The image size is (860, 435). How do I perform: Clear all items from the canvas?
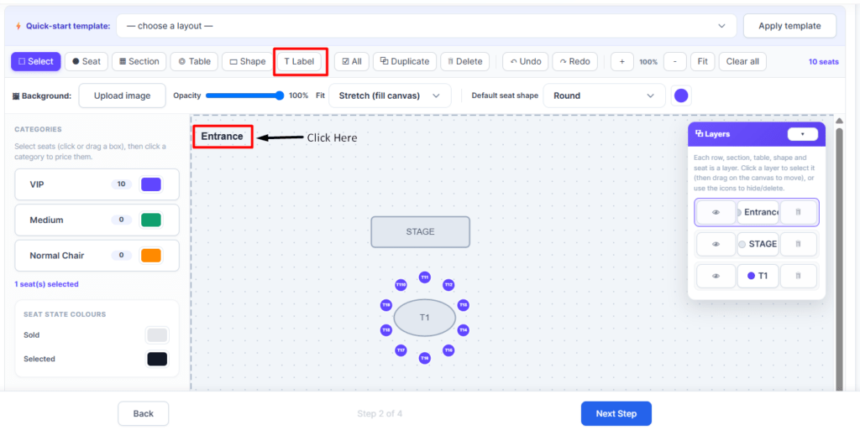pos(742,62)
